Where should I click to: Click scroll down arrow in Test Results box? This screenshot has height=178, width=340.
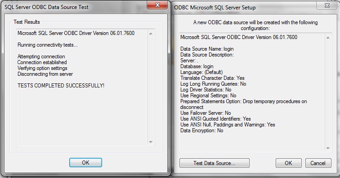(x=151, y=142)
